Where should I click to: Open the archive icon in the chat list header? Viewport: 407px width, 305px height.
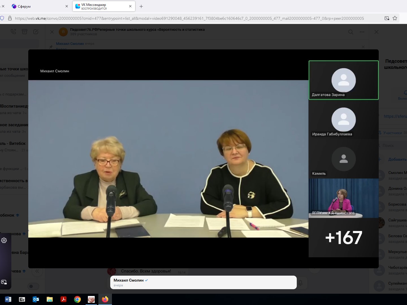[25, 32]
